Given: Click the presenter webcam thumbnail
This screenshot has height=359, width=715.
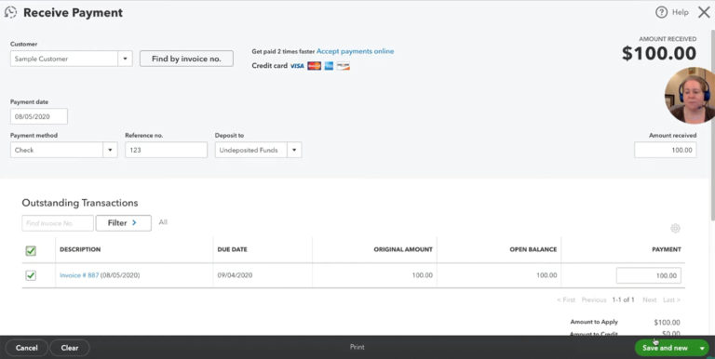Looking at the screenshot, I should (x=691, y=95).
